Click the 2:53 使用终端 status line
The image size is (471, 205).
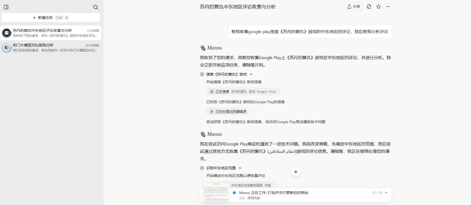click(249, 198)
